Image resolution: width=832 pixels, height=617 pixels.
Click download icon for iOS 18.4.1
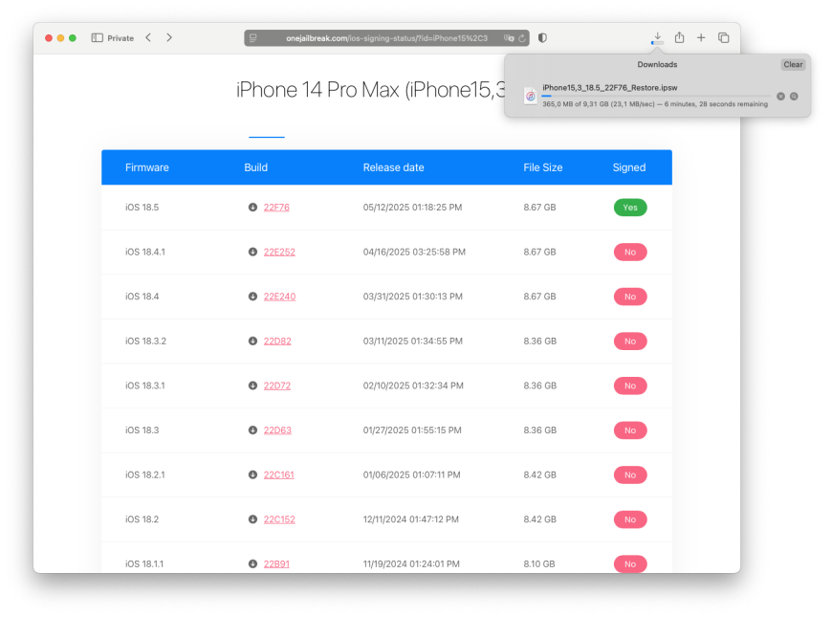[252, 252]
